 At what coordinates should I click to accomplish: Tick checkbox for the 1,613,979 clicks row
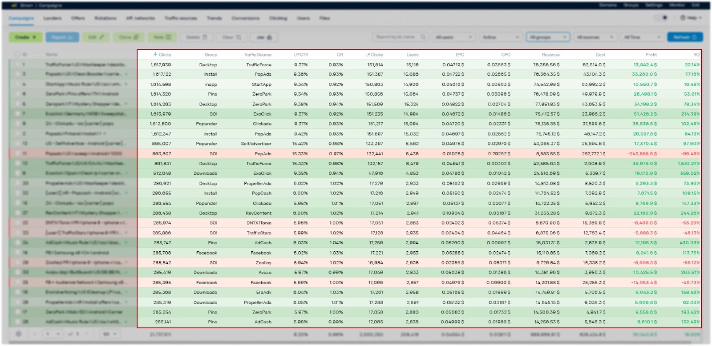click(x=18, y=114)
